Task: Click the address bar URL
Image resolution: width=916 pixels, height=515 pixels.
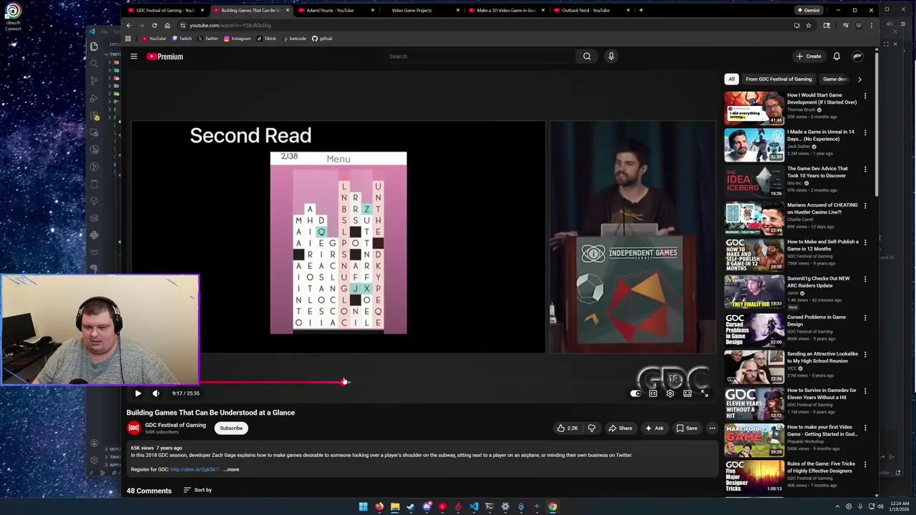Action: click(x=230, y=25)
